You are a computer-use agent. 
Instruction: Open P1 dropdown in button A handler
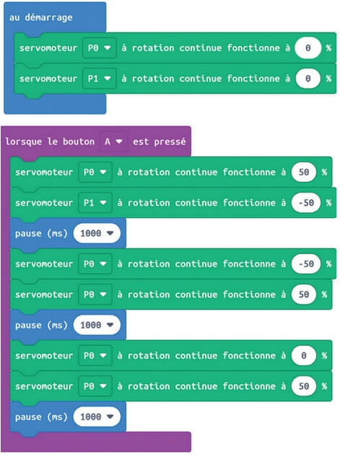coord(95,203)
